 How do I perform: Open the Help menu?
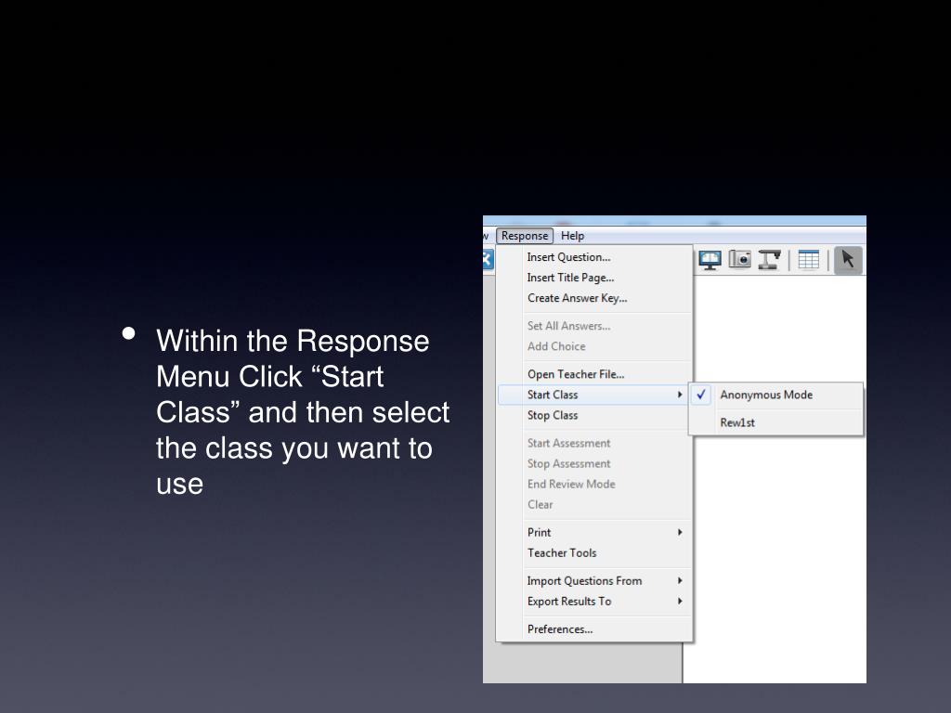[572, 236]
